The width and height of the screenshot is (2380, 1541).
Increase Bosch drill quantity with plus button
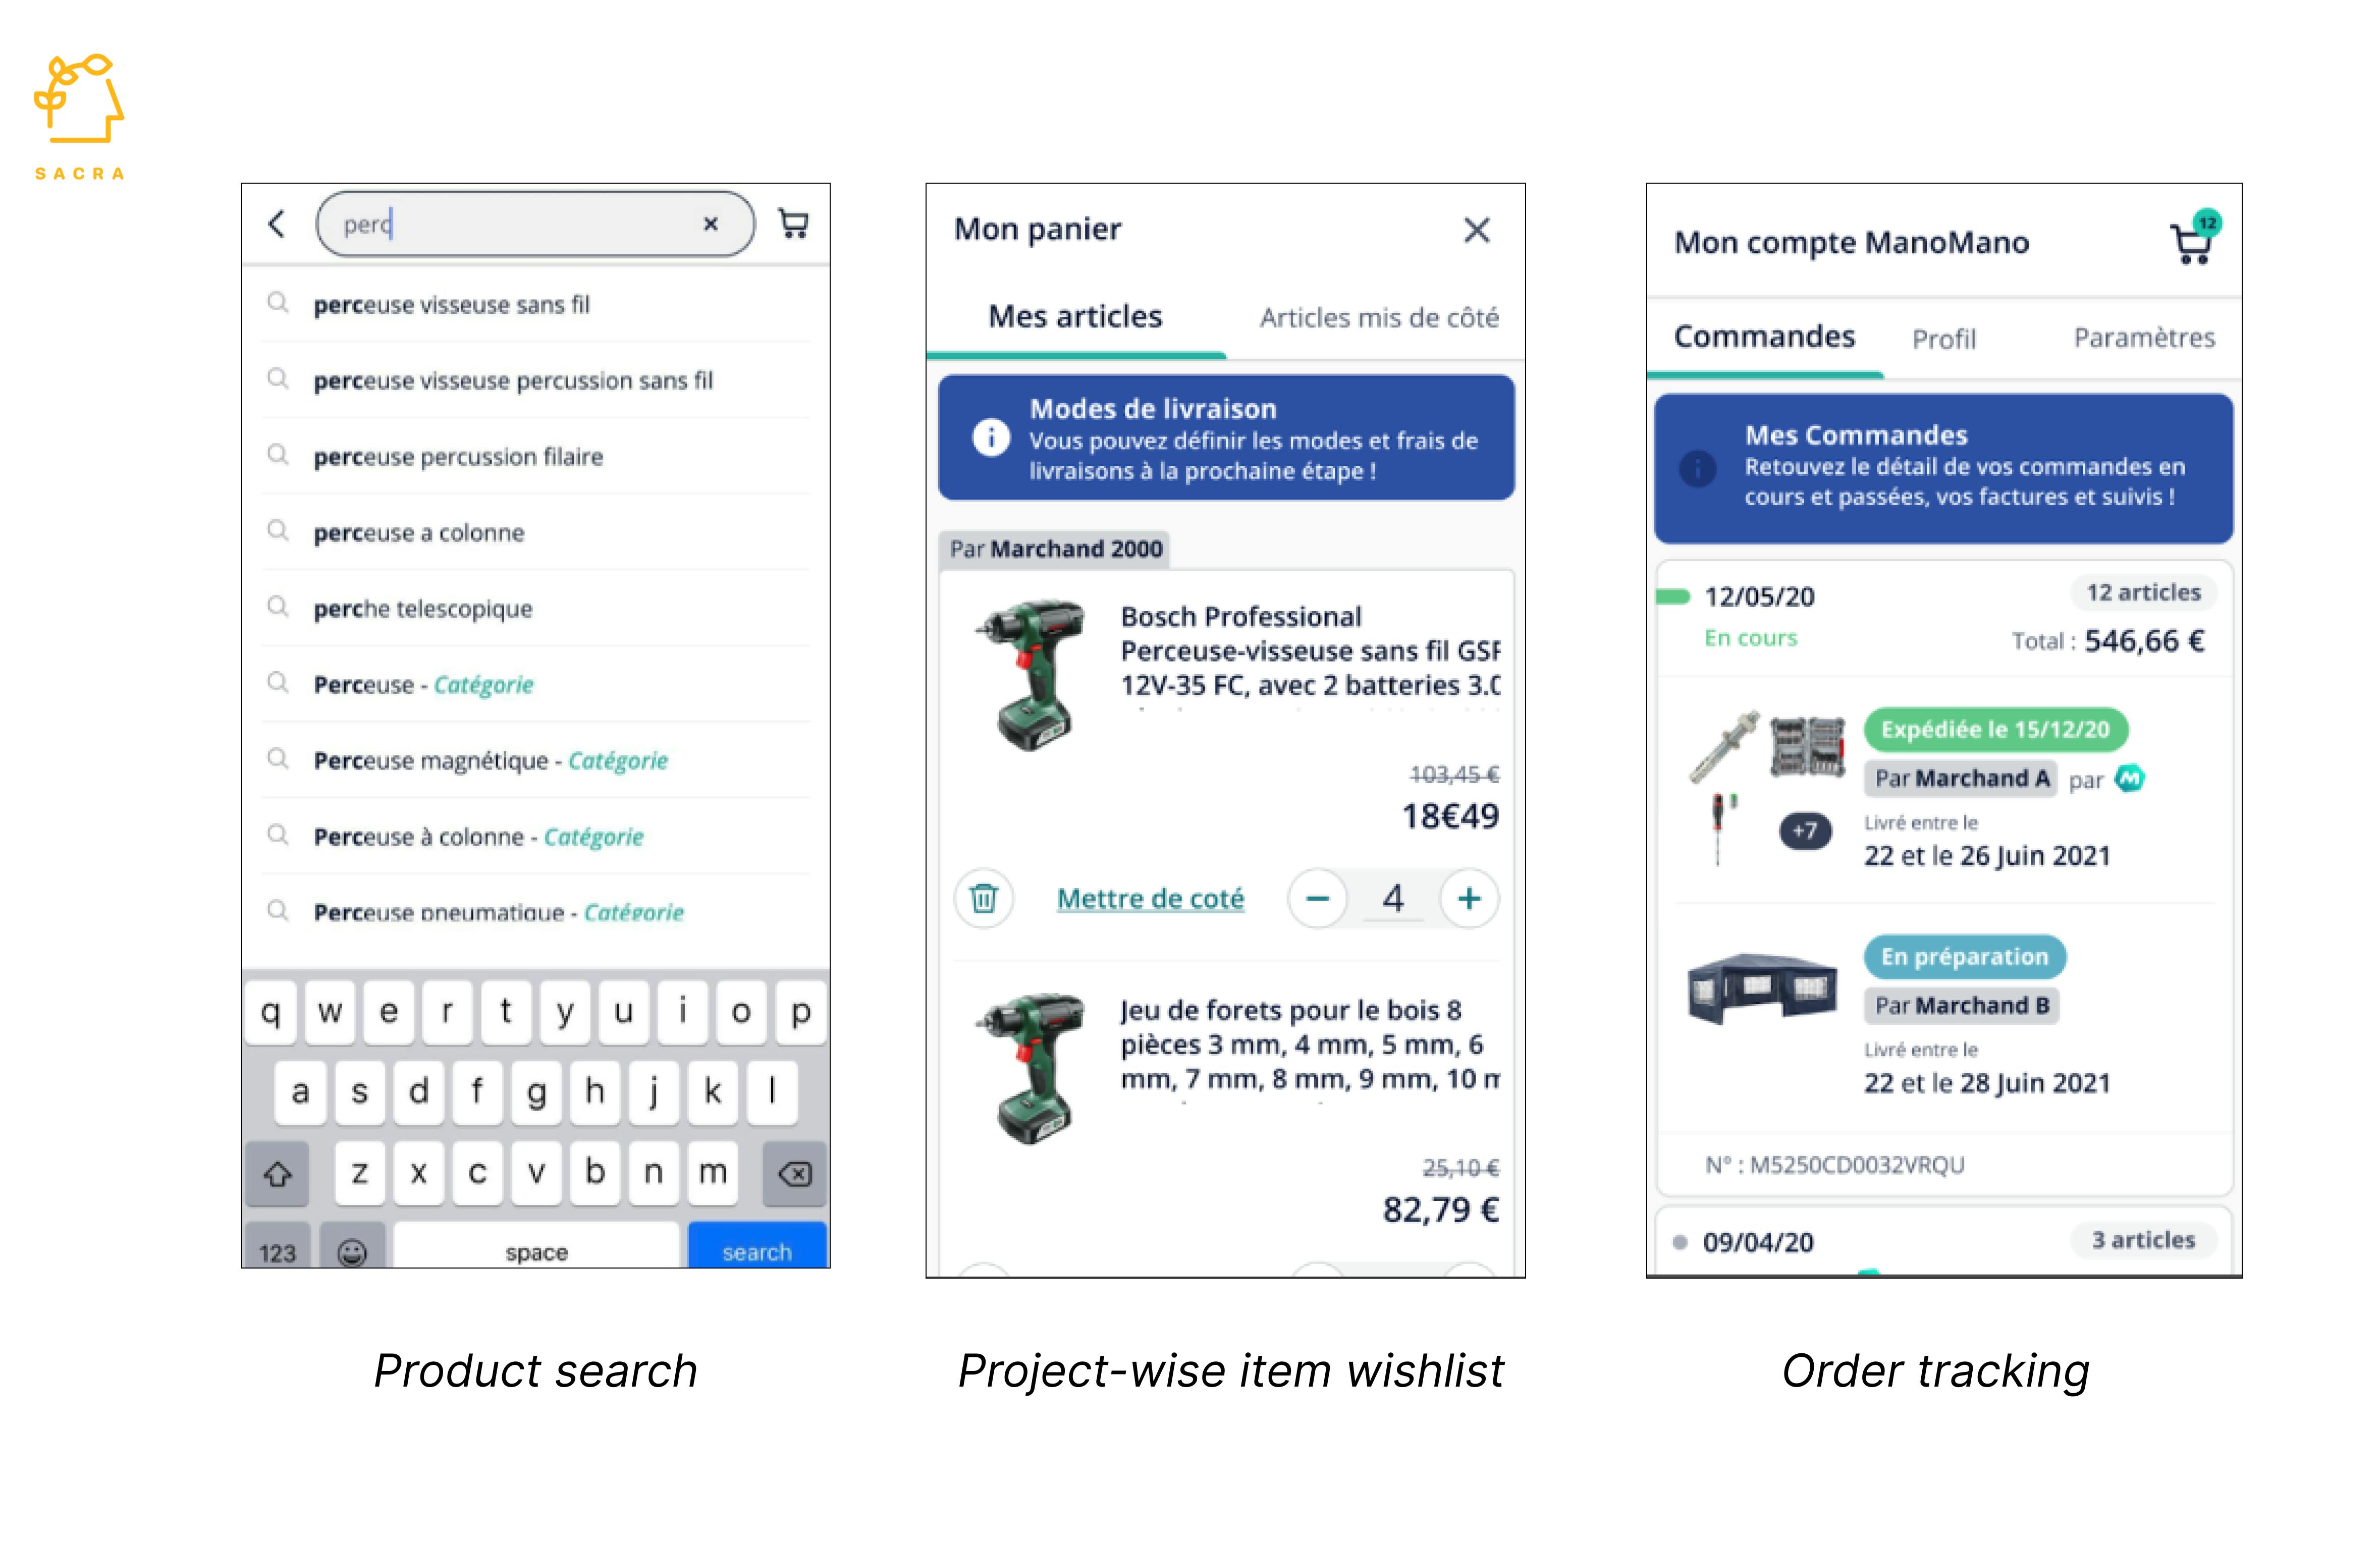(x=1469, y=898)
